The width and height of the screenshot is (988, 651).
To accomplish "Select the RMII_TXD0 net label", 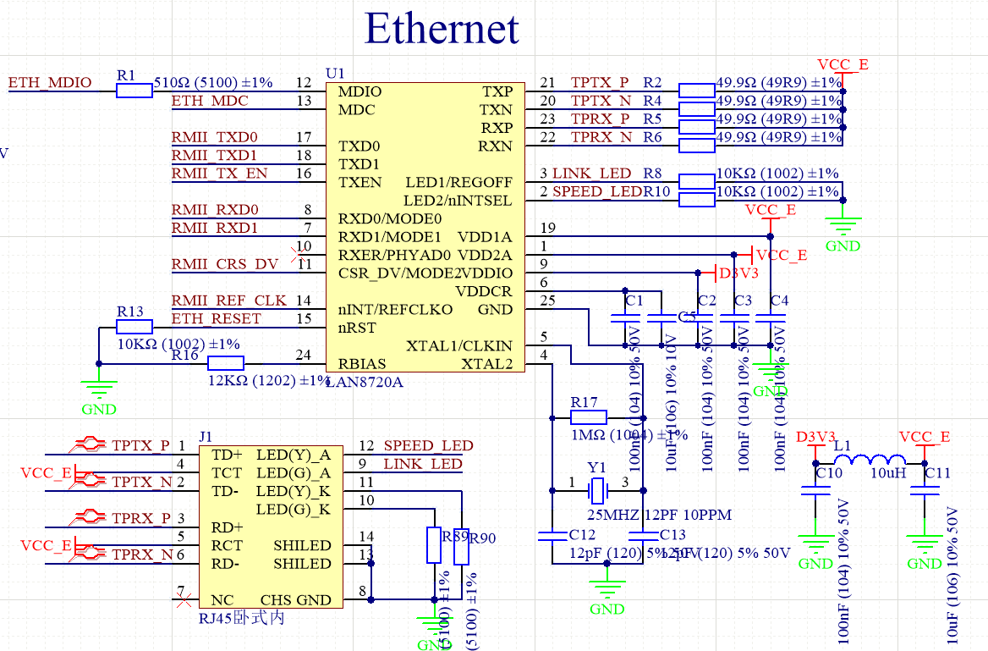I will click(x=214, y=137).
